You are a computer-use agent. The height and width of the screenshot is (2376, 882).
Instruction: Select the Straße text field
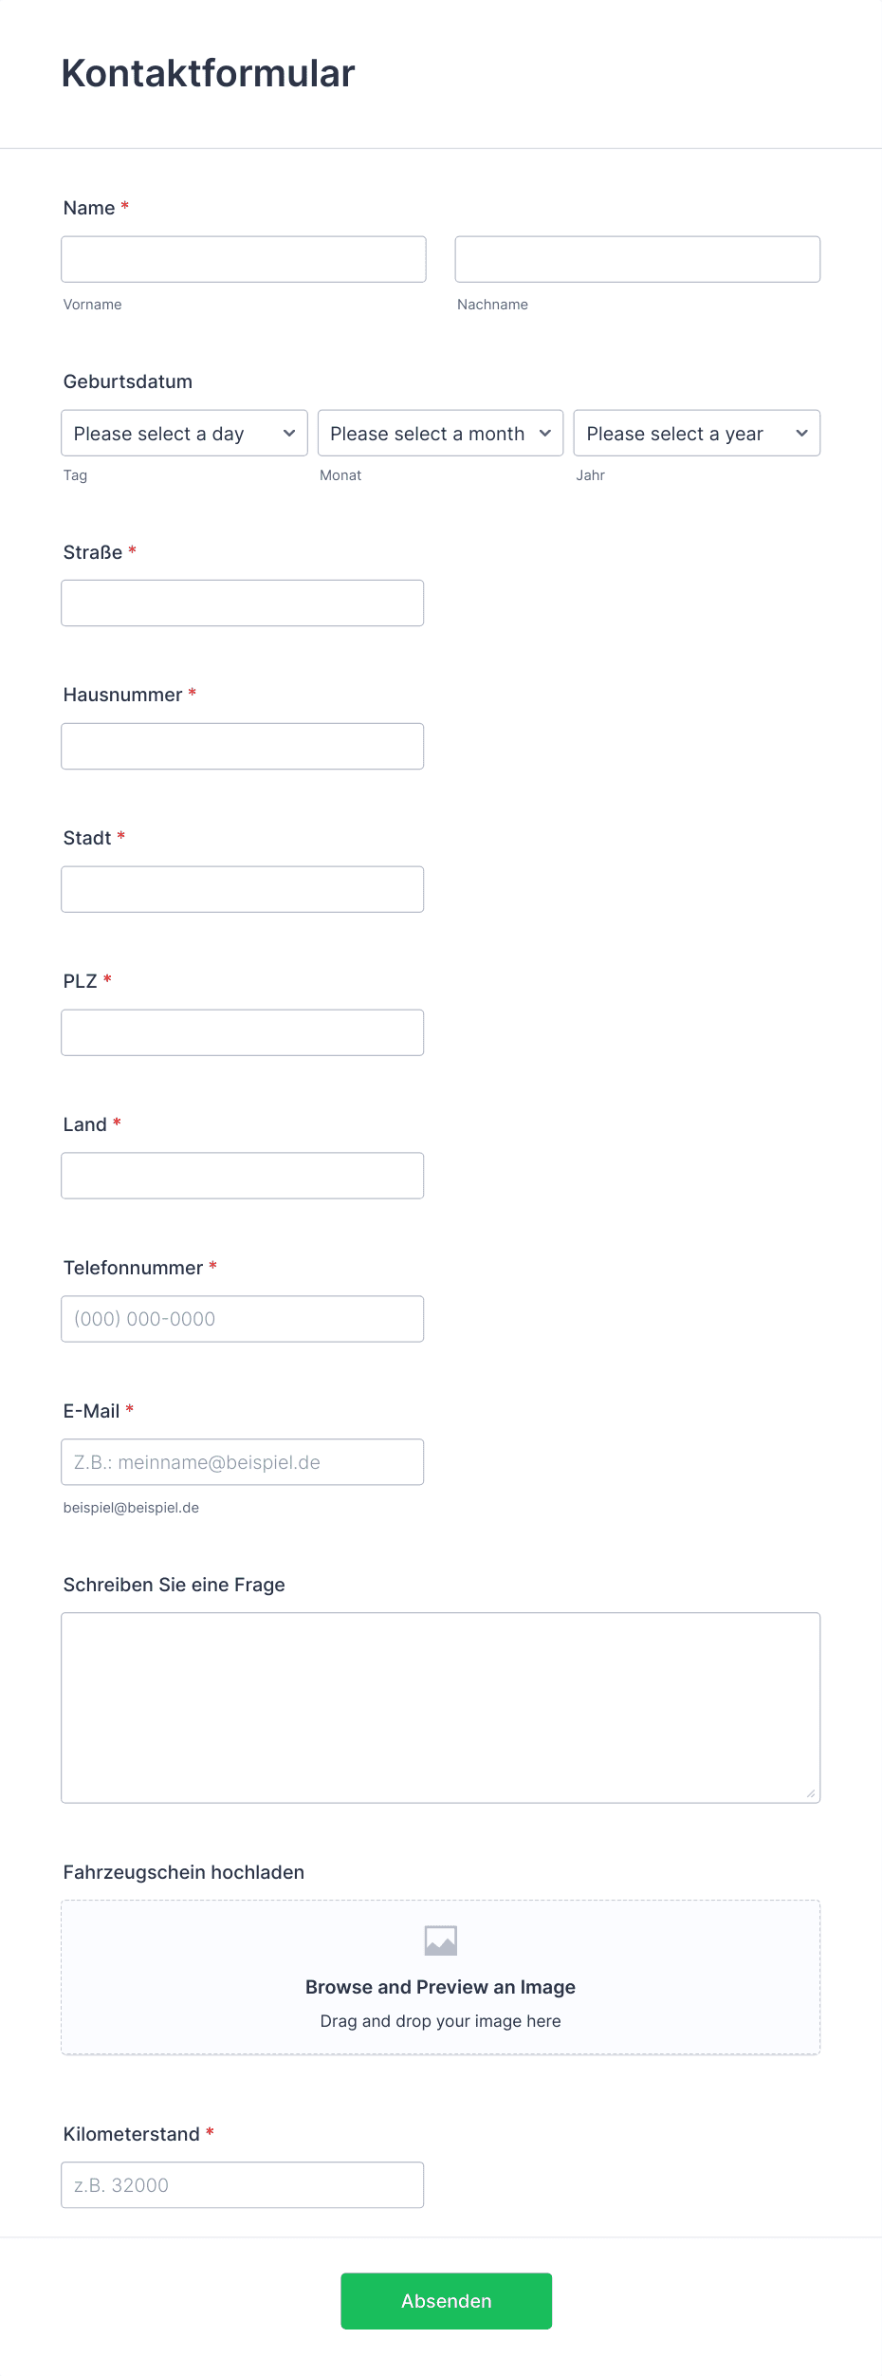tap(243, 603)
